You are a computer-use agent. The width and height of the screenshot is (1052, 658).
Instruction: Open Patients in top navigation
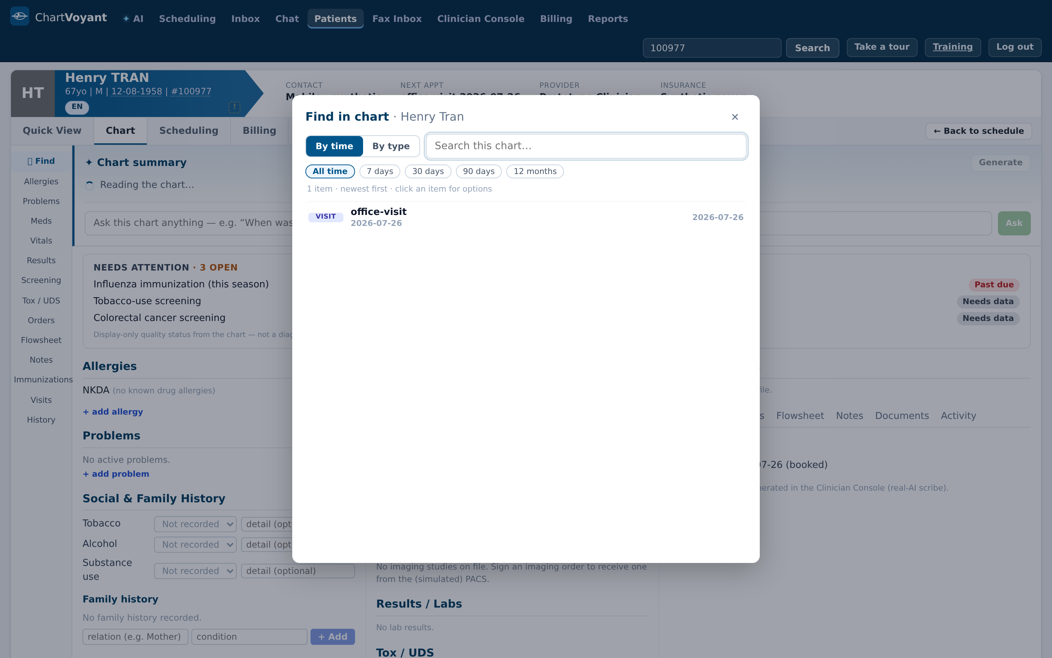[x=335, y=19]
